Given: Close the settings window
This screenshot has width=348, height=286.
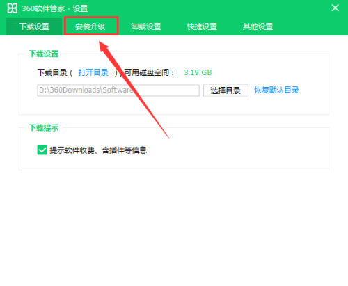Looking at the screenshot, I should point(335,8).
